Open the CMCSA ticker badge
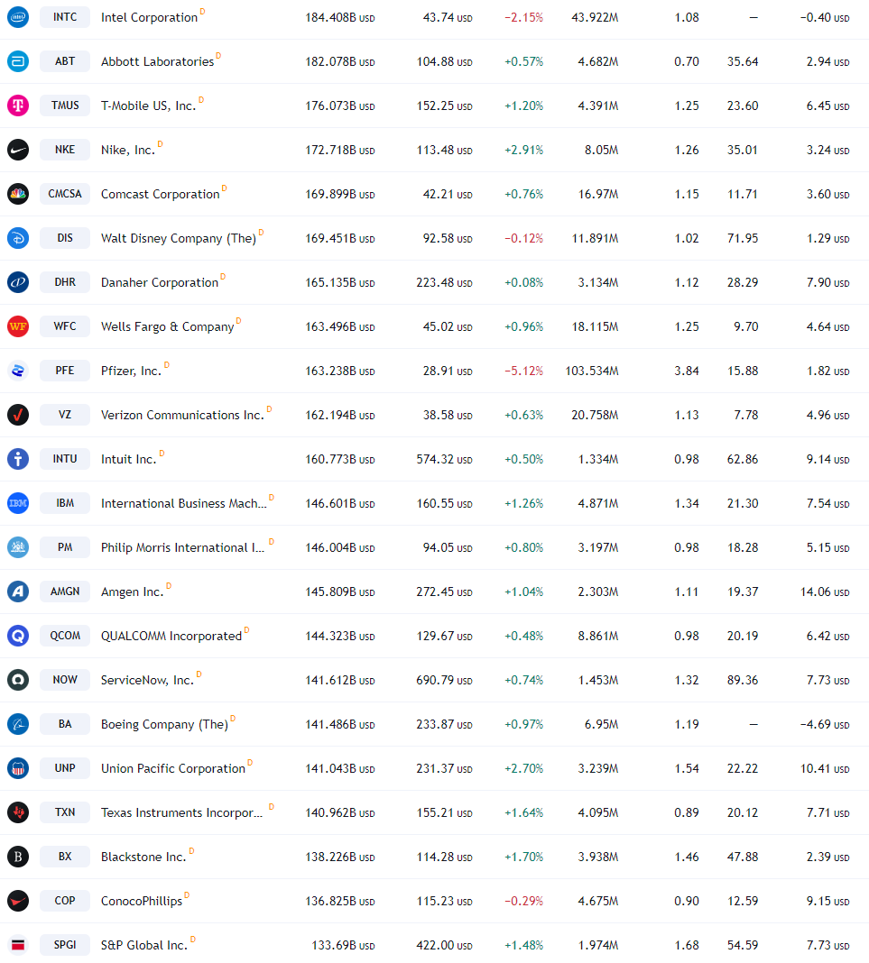Screen dimensions: 869x963 point(65,194)
